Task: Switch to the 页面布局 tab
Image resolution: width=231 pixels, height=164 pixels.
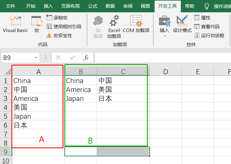Action: tap(71, 6)
